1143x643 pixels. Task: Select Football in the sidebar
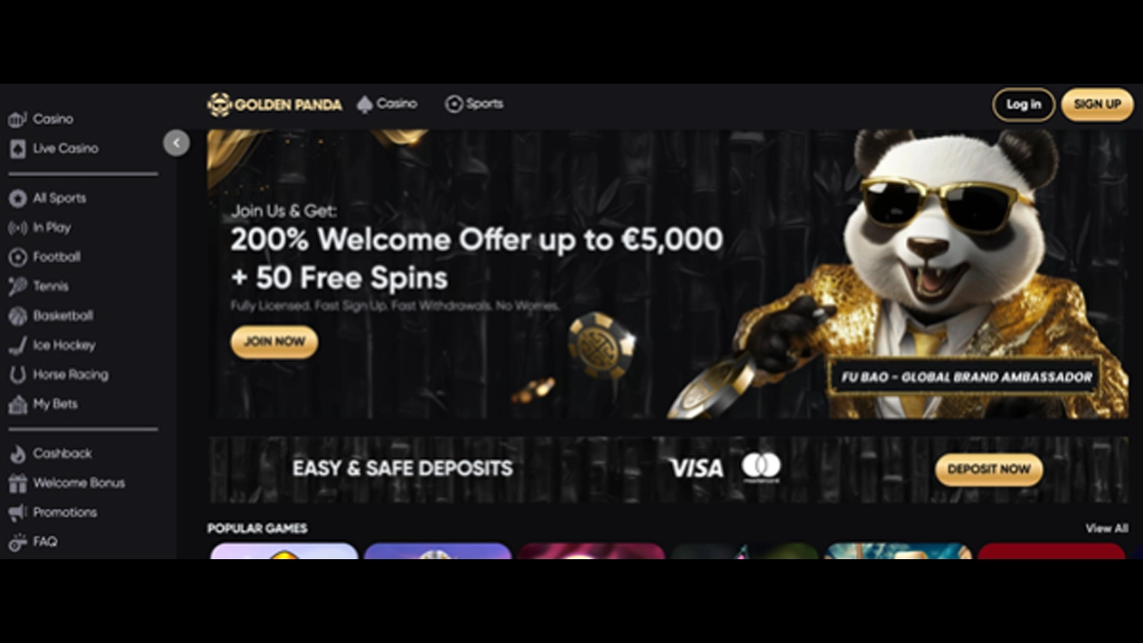(x=57, y=257)
